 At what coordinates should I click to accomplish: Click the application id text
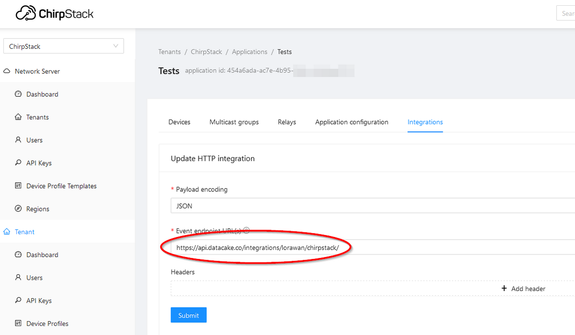(270, 71)
